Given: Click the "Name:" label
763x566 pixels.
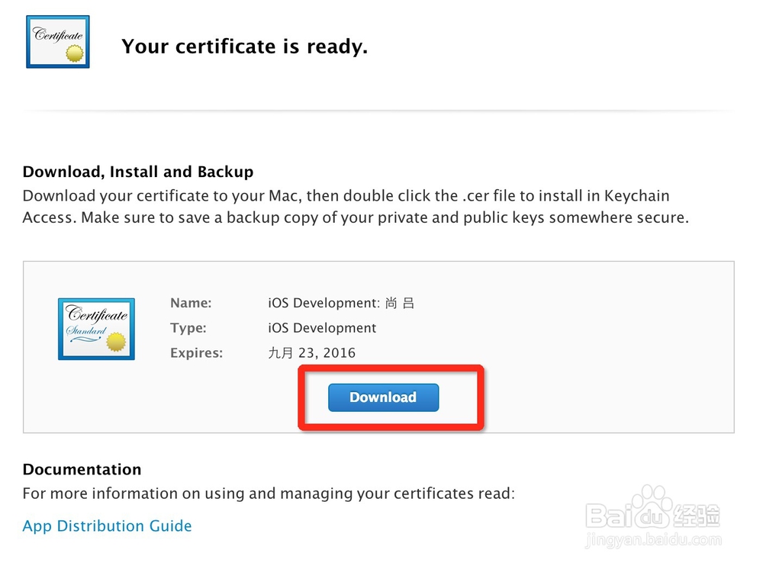Looking at the screenshot, I should tap(191, 303).
